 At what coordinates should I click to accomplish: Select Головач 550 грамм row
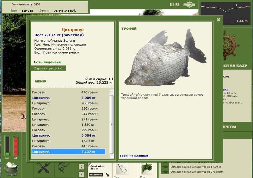click(69, 109)
